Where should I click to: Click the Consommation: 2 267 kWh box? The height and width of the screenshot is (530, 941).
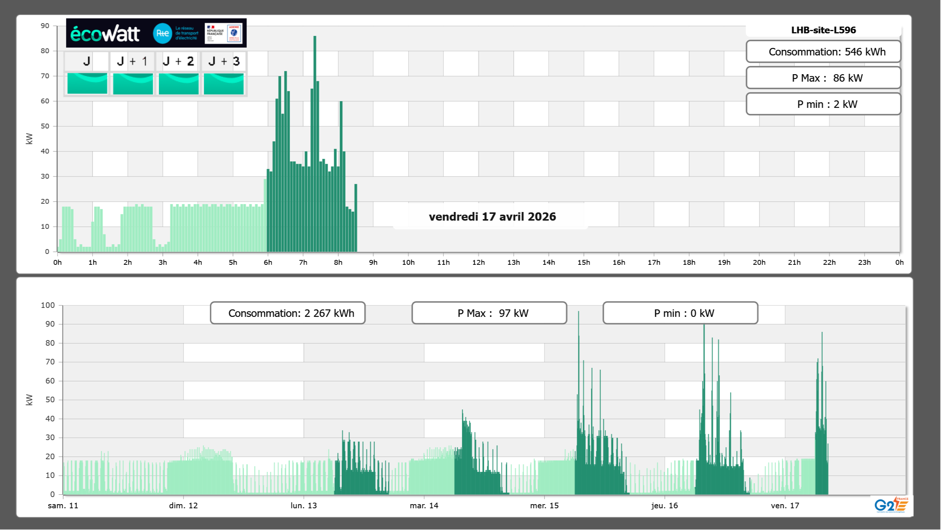click(x=287, y=313)
